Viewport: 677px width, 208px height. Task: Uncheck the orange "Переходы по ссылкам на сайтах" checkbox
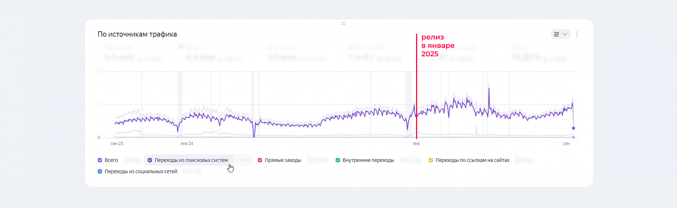coord(431,160)
